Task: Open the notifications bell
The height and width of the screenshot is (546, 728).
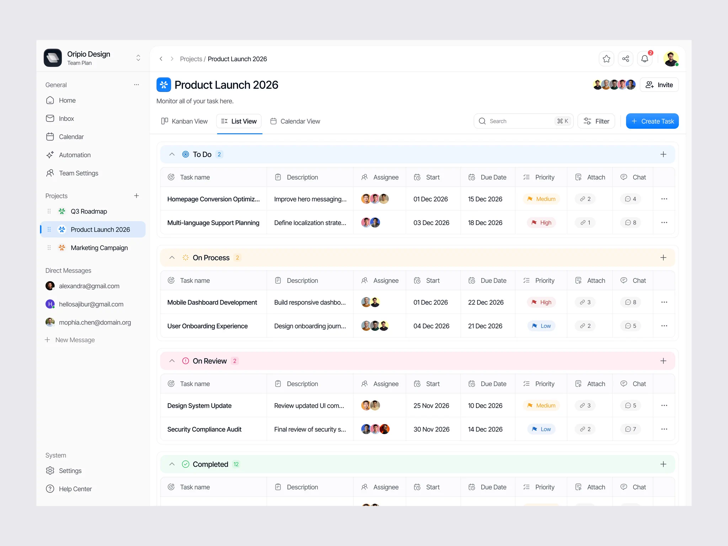Action: pyautogui.click(x=645, y=59)
